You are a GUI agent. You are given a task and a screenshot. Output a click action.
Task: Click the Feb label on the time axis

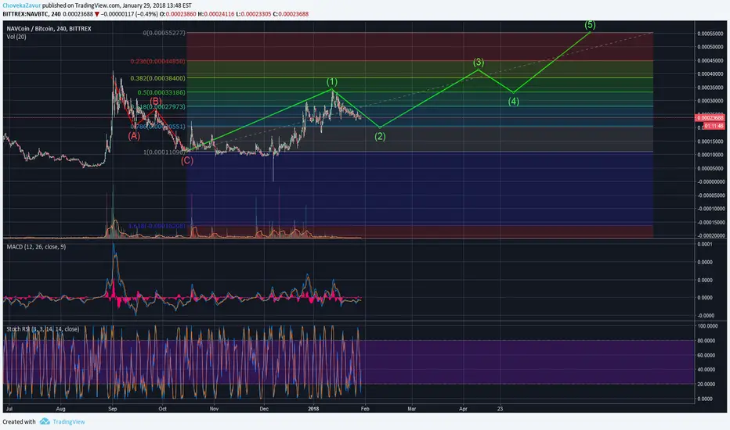[365, 409]
